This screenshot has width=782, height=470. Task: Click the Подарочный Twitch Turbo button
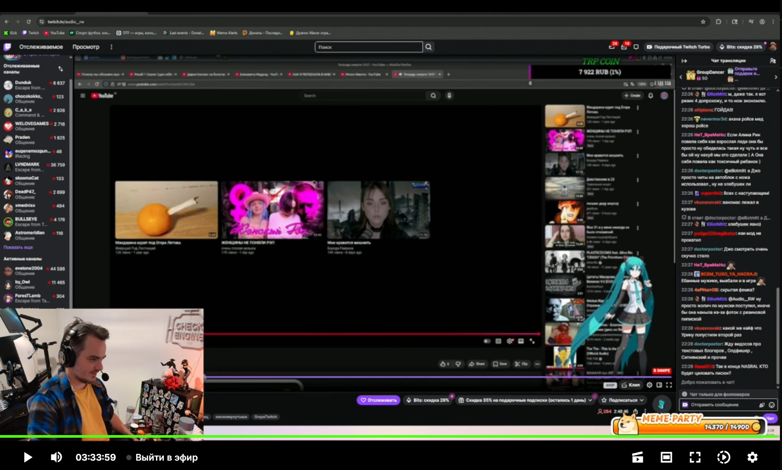click(x=678, y=47)
